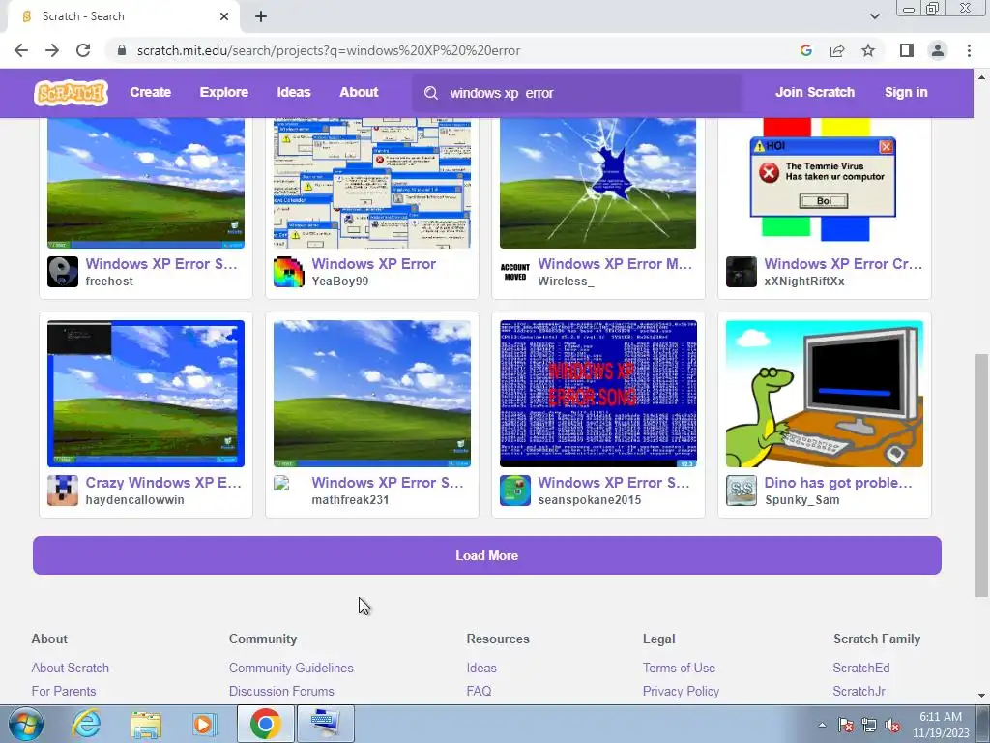Open the Chrome profile avatar icon
The width and height of the screenshot is (990, 743).
938,50
